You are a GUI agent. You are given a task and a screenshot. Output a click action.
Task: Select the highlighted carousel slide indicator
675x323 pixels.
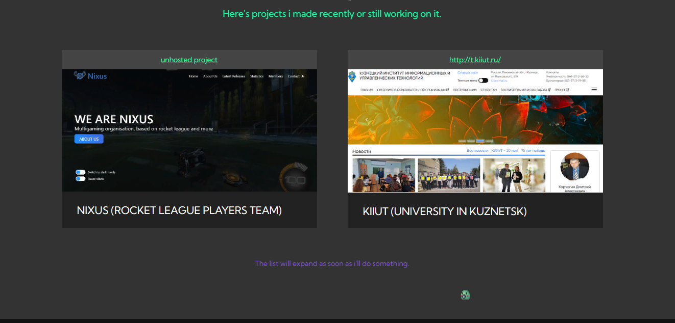(480, 141)
